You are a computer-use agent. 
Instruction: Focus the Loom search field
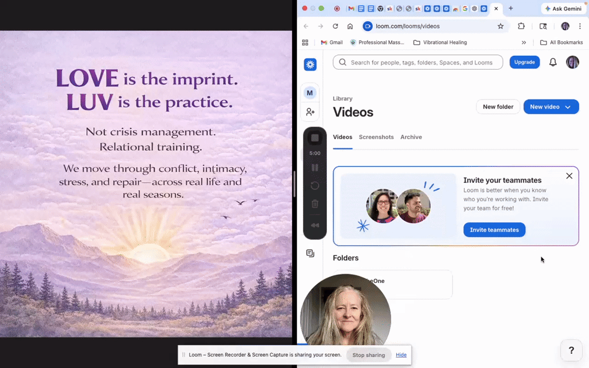418,62
